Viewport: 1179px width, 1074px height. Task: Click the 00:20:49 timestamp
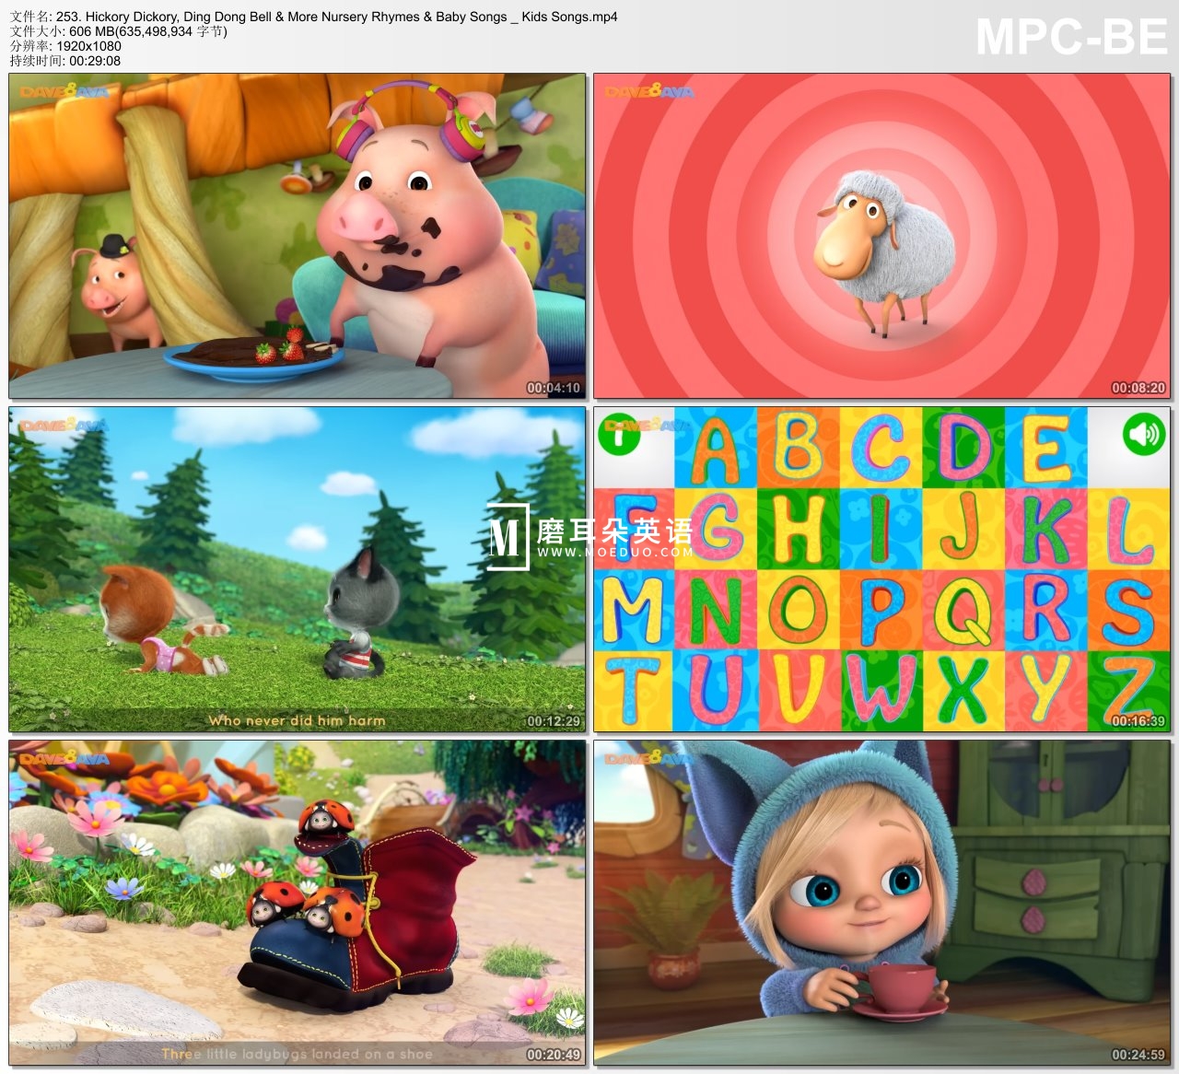pos(554,1055)
